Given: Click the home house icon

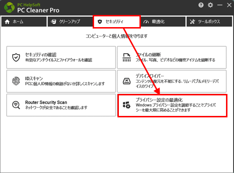Looking at the screenshot, I should tap(7, 22).
